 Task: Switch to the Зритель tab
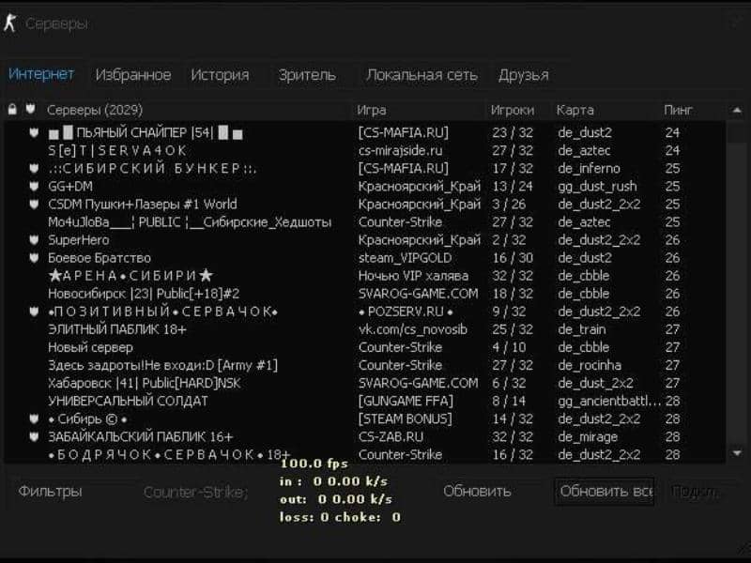point(307,75)
